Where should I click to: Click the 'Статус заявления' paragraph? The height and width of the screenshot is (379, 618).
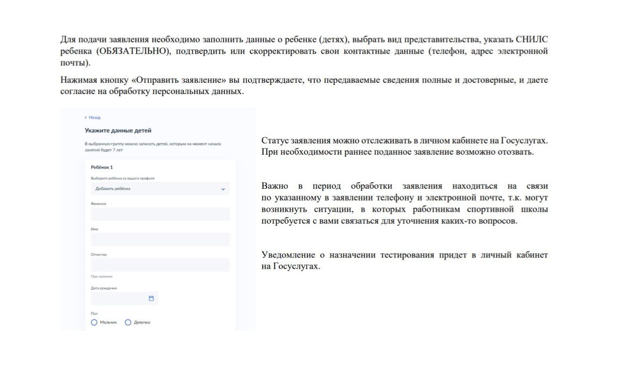click(x=404, y=146)
